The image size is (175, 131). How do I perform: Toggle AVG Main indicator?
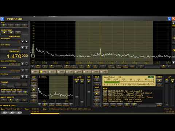click(x=77, y=82)
